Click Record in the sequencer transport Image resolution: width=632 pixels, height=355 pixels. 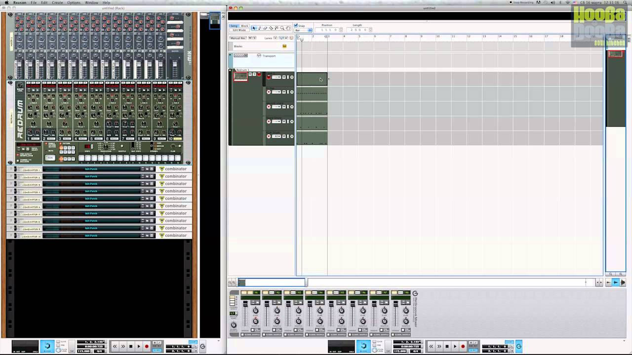point(463,346)
